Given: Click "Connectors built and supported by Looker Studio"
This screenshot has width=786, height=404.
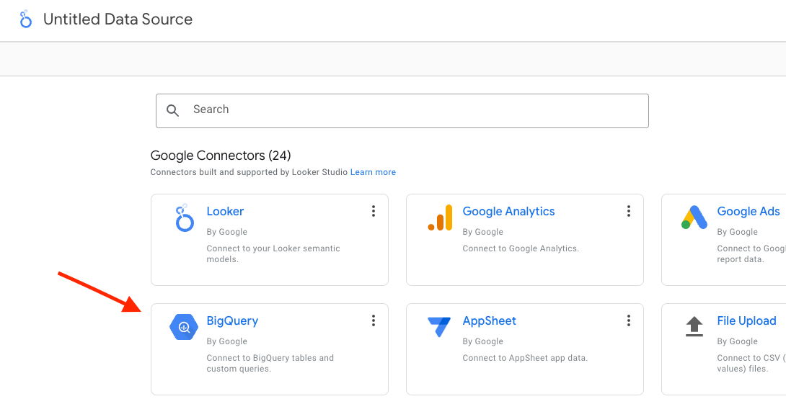Looking at the screenshot, I should pos(249,172).
